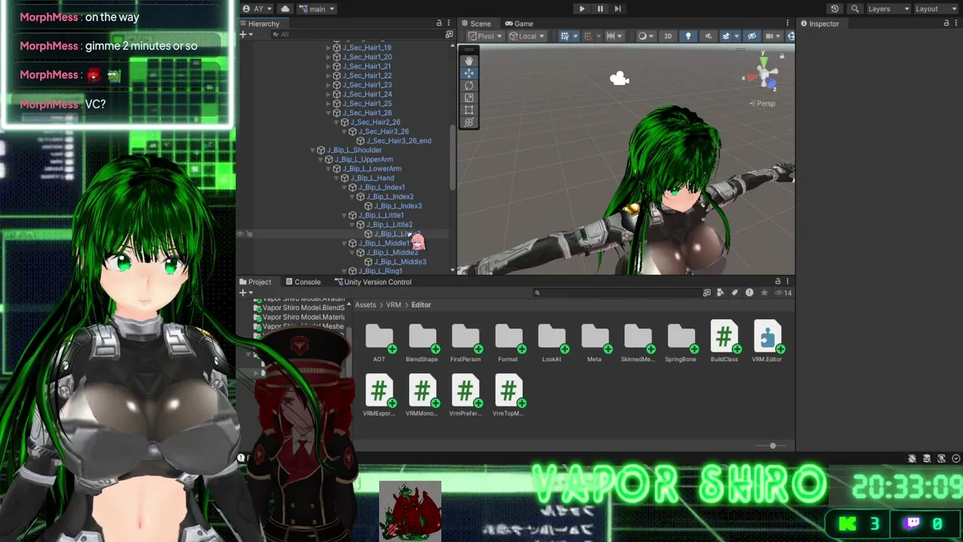This screenshot has width=963, height=542.
Task: Select the VrmPrefer... script asset
Action: [x=465, y=396]
